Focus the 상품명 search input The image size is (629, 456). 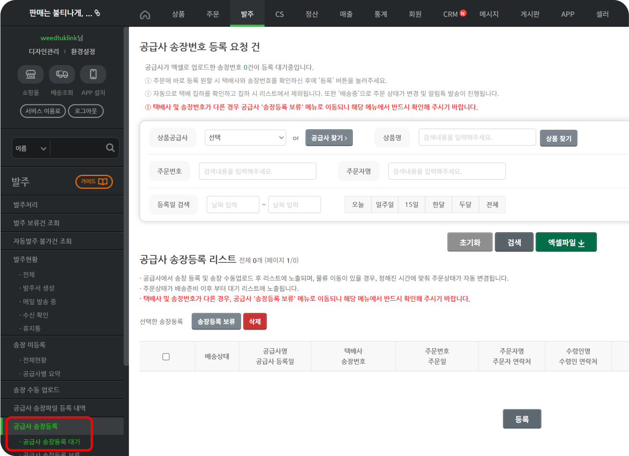pyautogui.click(x=477, y=137)
